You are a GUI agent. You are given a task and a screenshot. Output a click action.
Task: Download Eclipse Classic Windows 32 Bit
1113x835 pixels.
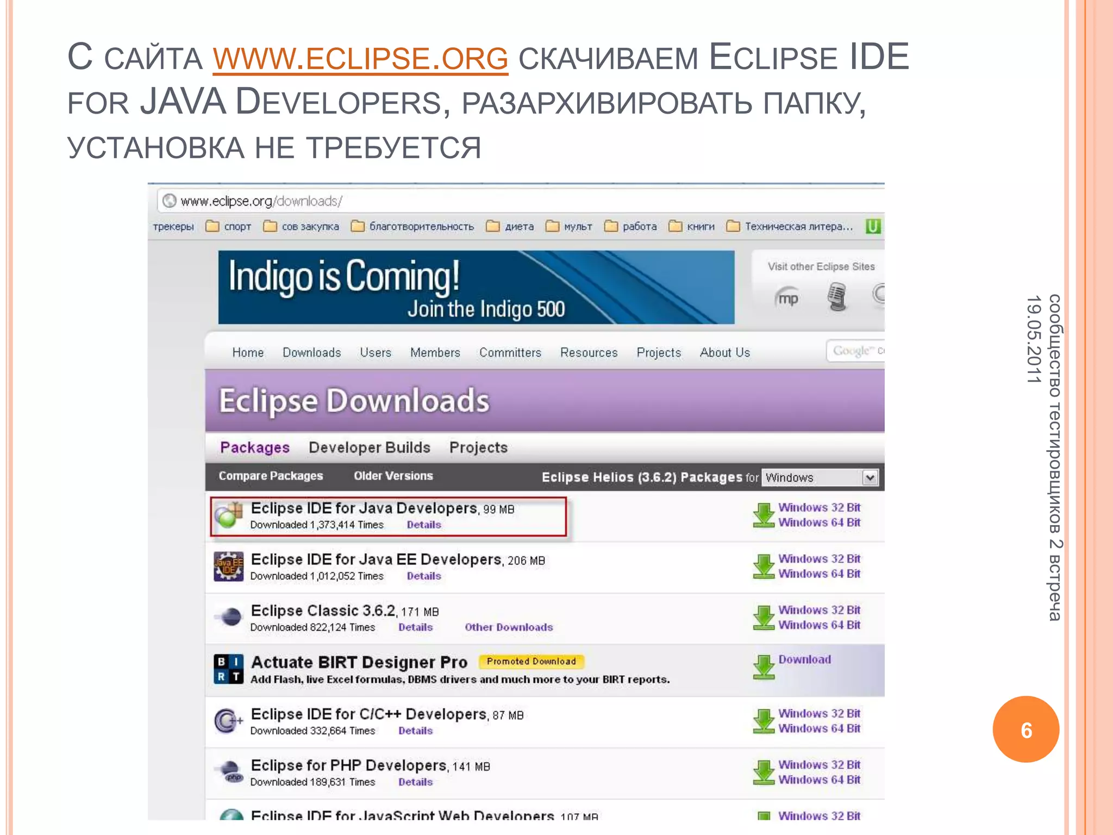[x=819, y=610]
